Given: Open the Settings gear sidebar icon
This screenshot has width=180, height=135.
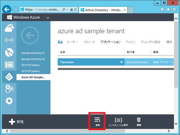Looking at the screenshot, I should click(9, 101).
